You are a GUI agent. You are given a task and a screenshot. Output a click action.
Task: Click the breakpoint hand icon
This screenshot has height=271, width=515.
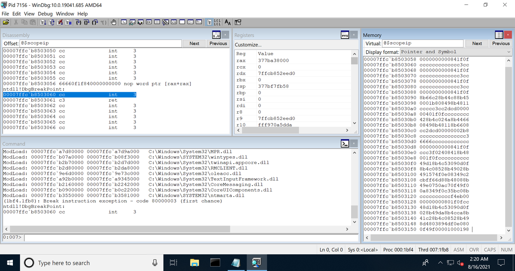[x=113, y=22]
